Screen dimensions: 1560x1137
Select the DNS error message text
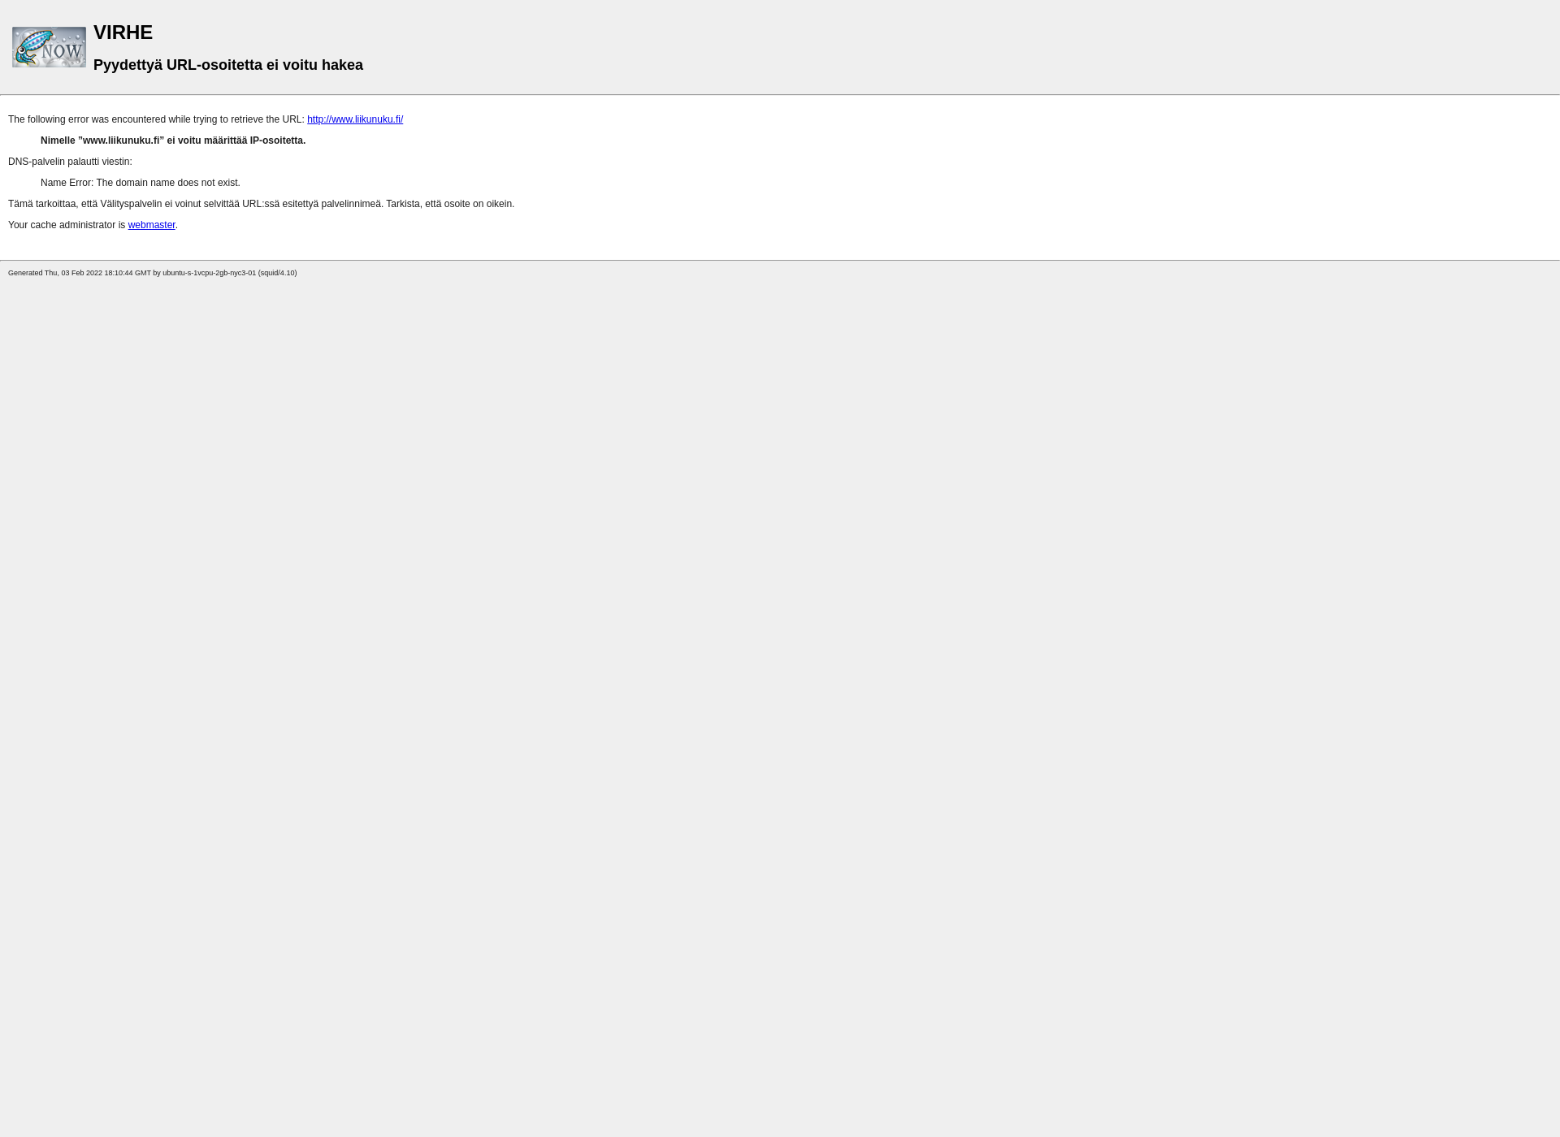point(141,182)
